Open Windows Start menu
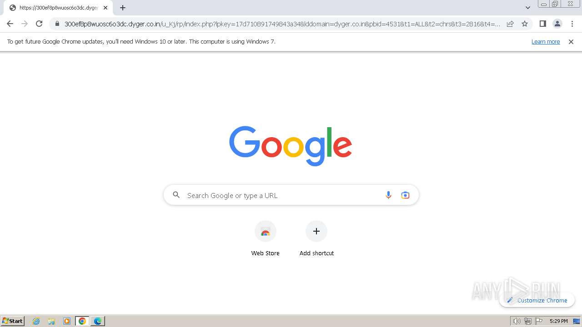The width and height of the screenshot is (582, 327). pos(13,321)
